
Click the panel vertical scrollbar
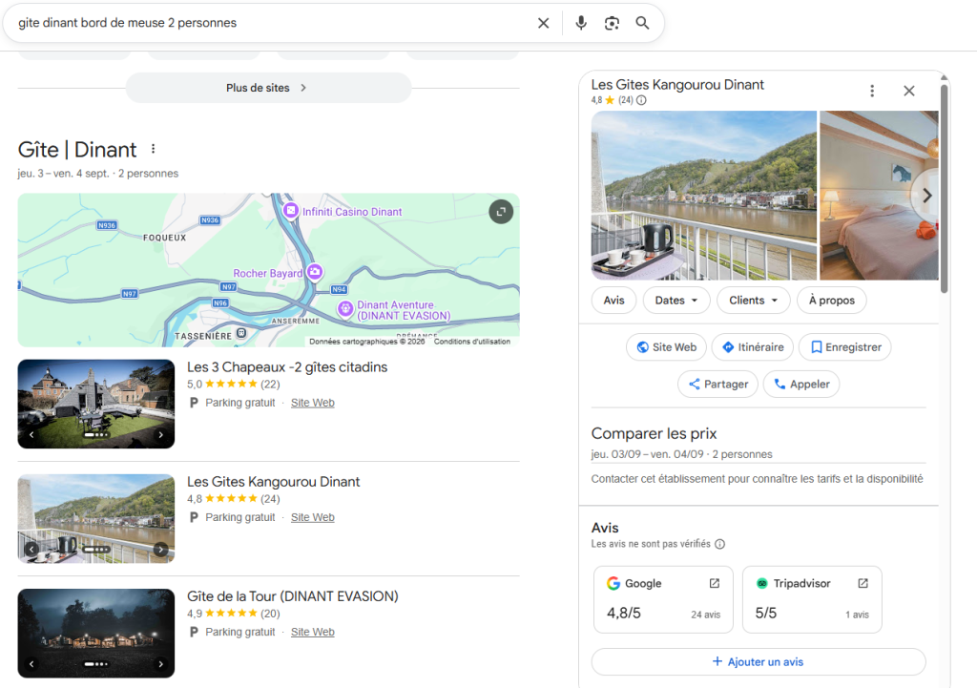click(x=945, y=187)
